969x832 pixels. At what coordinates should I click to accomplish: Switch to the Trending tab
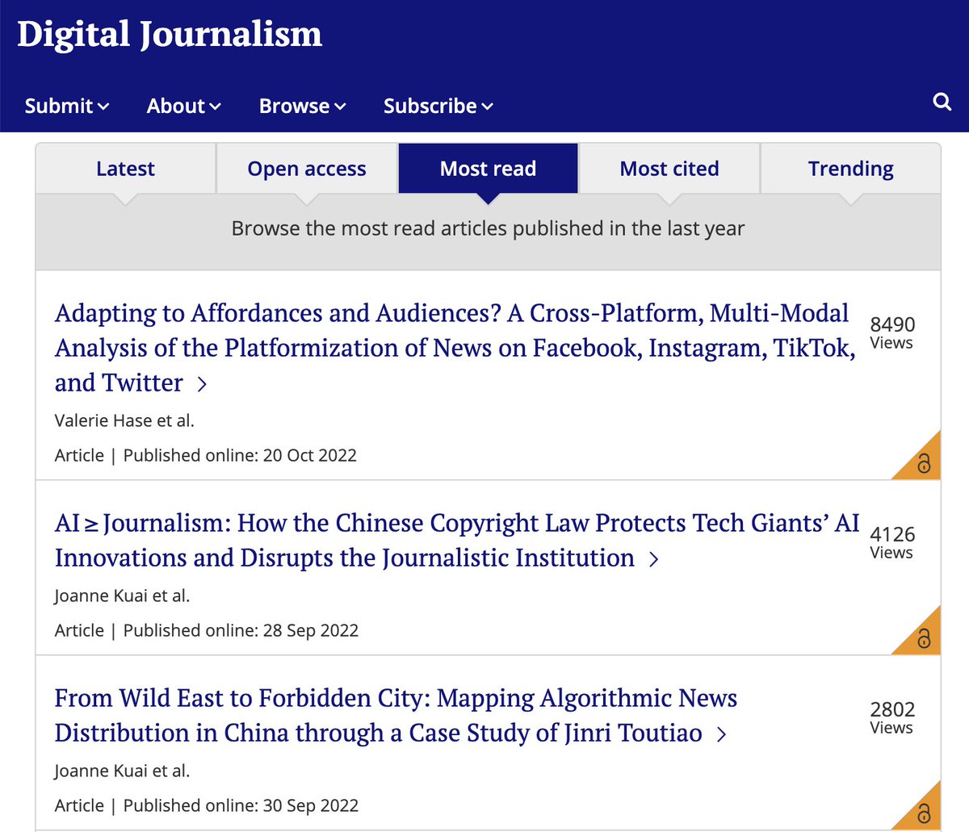tap(851, 169)
